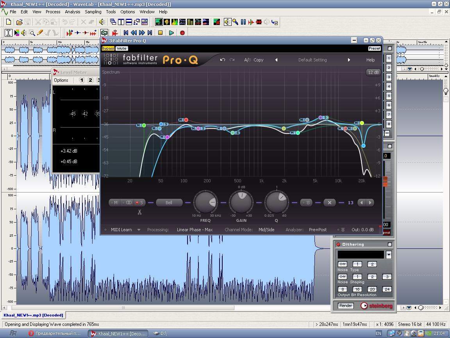Go to next preset with the right arrow
Image resolution: width=450 pixels, height=338 pixels.
[x=349, y=60]
